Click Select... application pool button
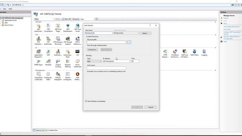The width and height of the screenshot is (242, 136). coord(145,33)
